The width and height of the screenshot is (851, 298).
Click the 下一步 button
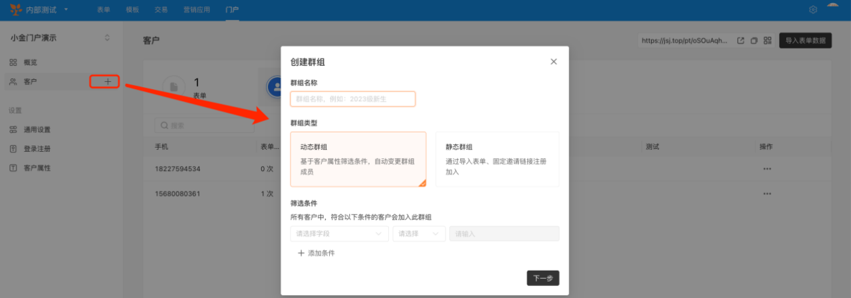pos(543,278)
